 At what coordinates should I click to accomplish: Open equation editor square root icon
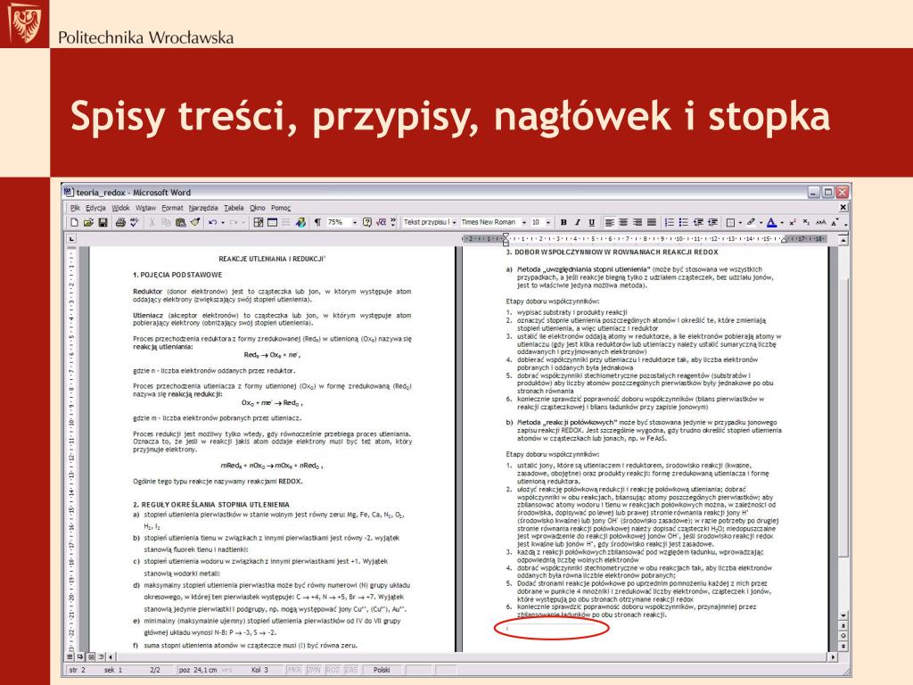coord(381,222)
